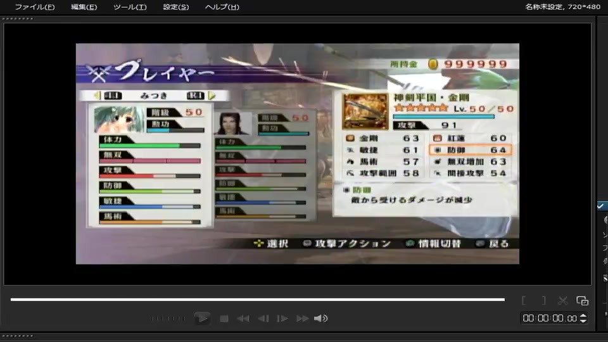The height and width of the screenshot is (342, 608).
Task: Step forward one frame
Action: [x=282, y=319]
